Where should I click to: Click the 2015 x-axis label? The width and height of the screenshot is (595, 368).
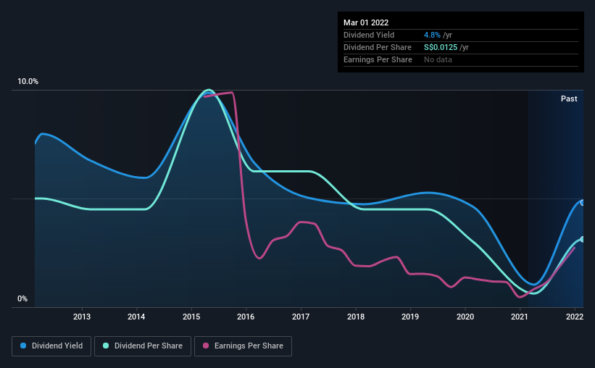tap(191, 317)
